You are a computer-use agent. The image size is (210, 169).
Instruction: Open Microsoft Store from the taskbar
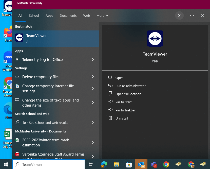click(x=129, y=164)
